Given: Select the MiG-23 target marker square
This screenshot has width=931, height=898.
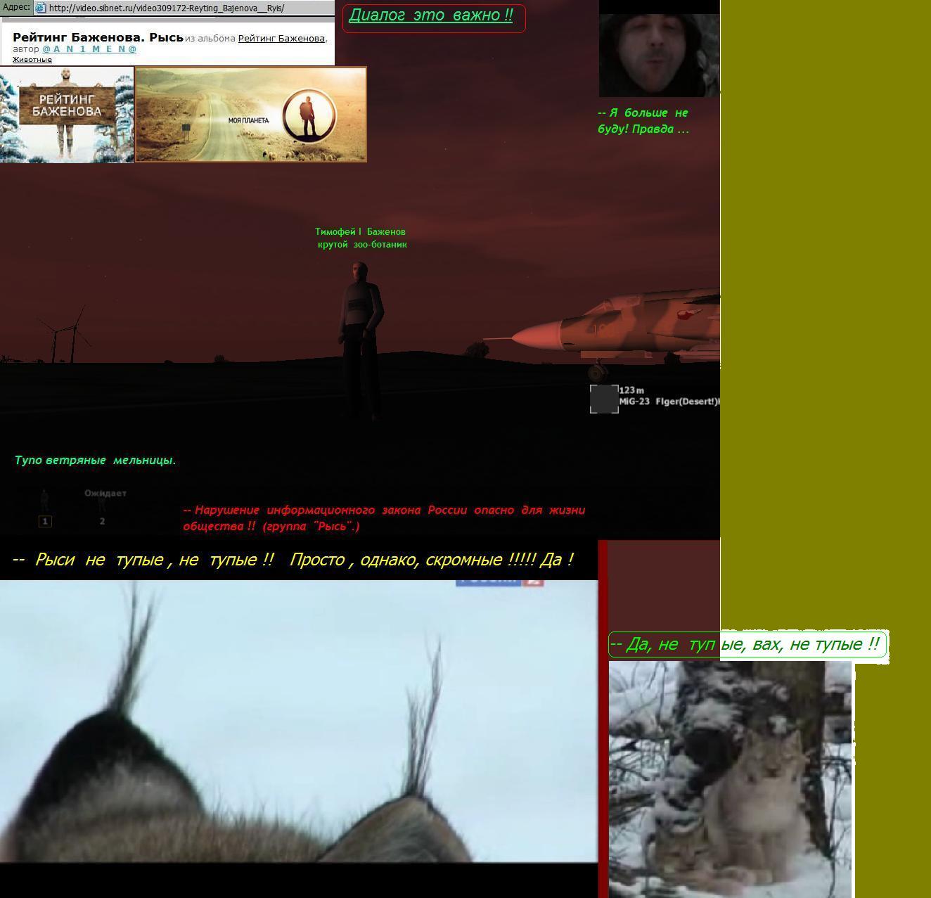Looking at the screenshot, I should point(603,399).
